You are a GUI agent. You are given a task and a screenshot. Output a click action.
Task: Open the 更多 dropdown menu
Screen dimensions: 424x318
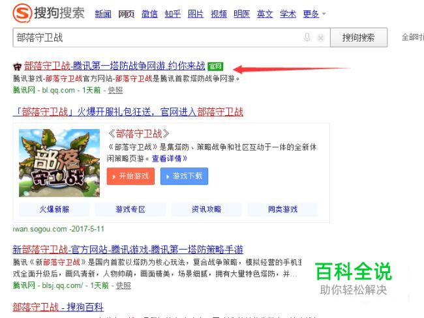tap(314, 14)
